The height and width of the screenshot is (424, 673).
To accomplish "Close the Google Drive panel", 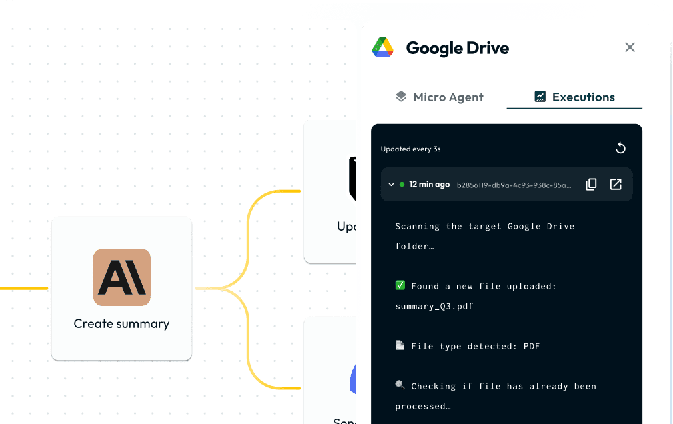I will pos(630,47).
